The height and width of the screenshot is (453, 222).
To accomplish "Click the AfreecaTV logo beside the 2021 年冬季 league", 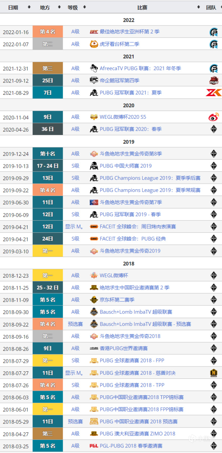I will click(94, 68).
